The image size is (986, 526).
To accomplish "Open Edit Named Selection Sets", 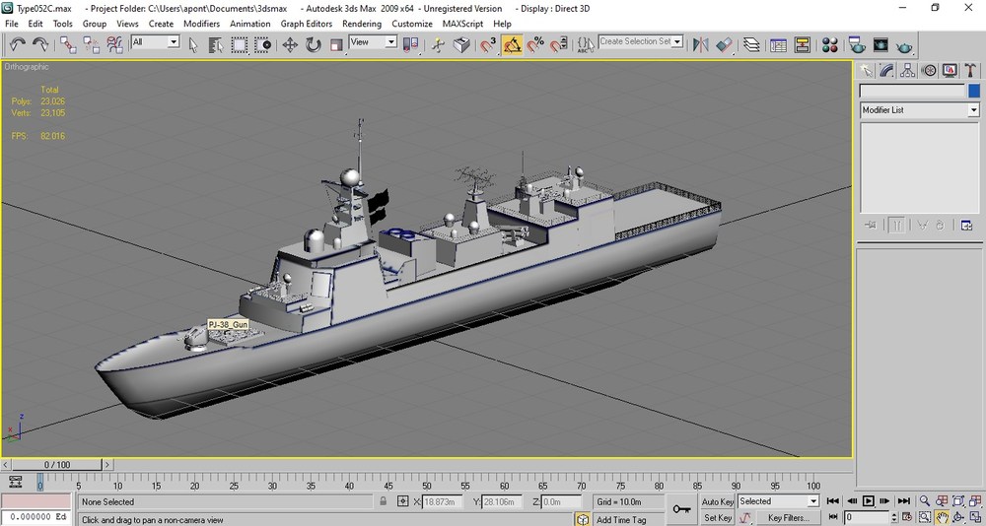I will coord(586,44).
